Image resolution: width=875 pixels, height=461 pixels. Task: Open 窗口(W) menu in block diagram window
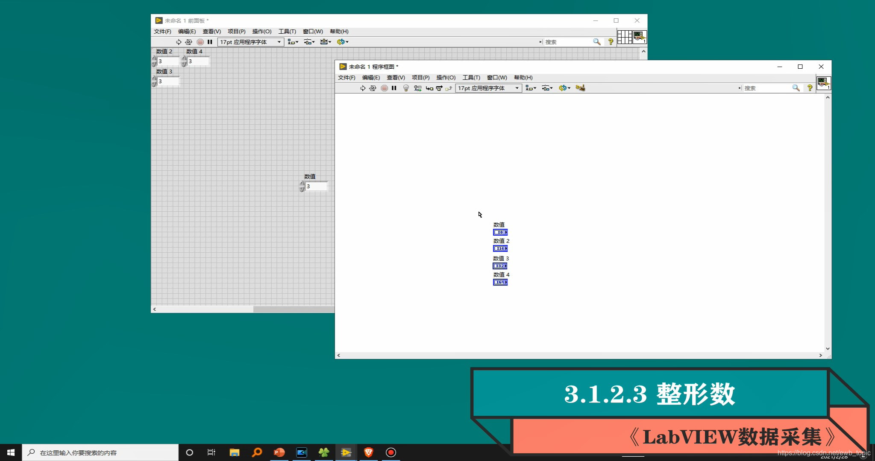[x=497, y=78]
